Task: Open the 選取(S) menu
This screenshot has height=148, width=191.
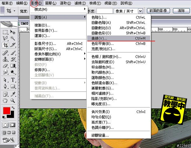Action: (x=65, y=3)
